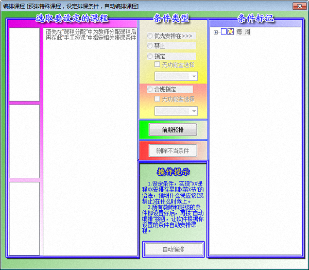Click the top-left white list box
Screen dimensions: 309x270
point(24,64)
